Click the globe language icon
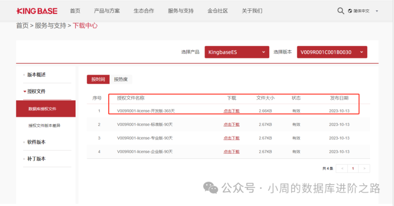 coord(350,11)
